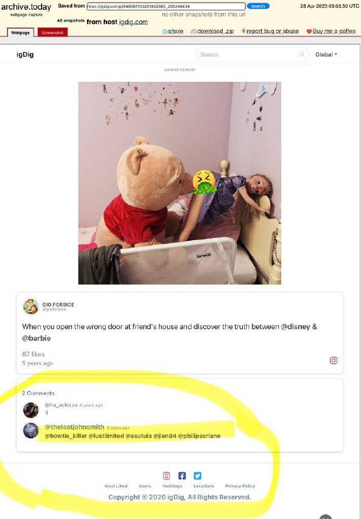Viewport: 361px width, 519px height.
Task: Open the Gio Forbice profile avatar
Action: pos(31,306)
